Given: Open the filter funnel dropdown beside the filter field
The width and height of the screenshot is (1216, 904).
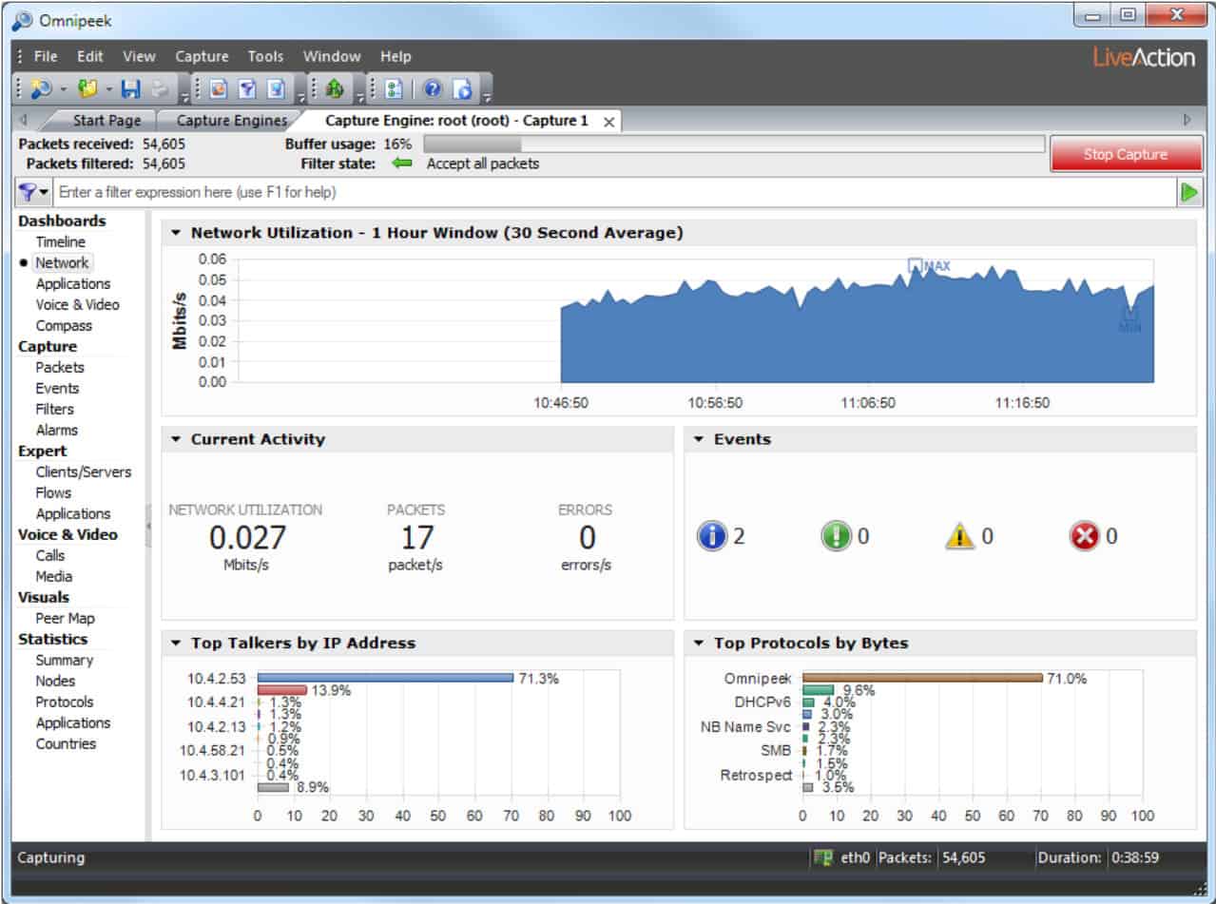Looking at the screenshot, I should coord(33,192).
